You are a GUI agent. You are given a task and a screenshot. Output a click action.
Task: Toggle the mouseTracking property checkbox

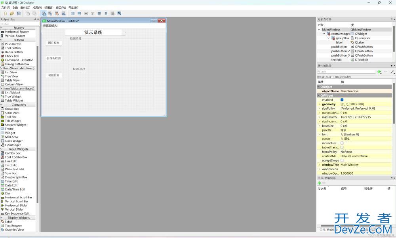tap(342, 143)
